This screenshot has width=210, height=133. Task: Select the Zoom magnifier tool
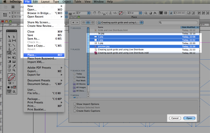tap(14, 70)
